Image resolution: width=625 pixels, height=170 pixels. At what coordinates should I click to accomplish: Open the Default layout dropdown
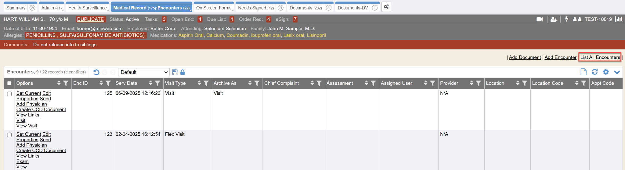[x=144, y=72]
